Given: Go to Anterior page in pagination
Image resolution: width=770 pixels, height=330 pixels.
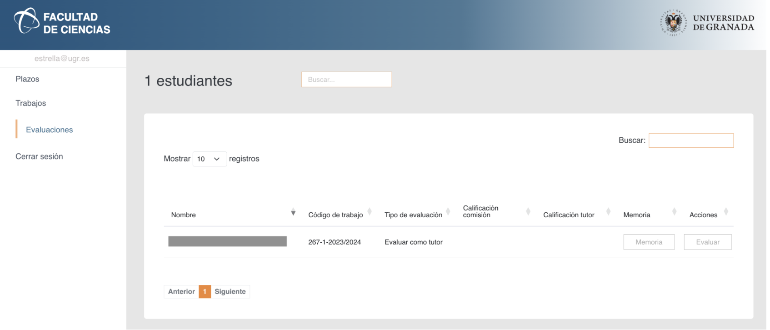Looking at the screenshot, I should coord(181,292).
